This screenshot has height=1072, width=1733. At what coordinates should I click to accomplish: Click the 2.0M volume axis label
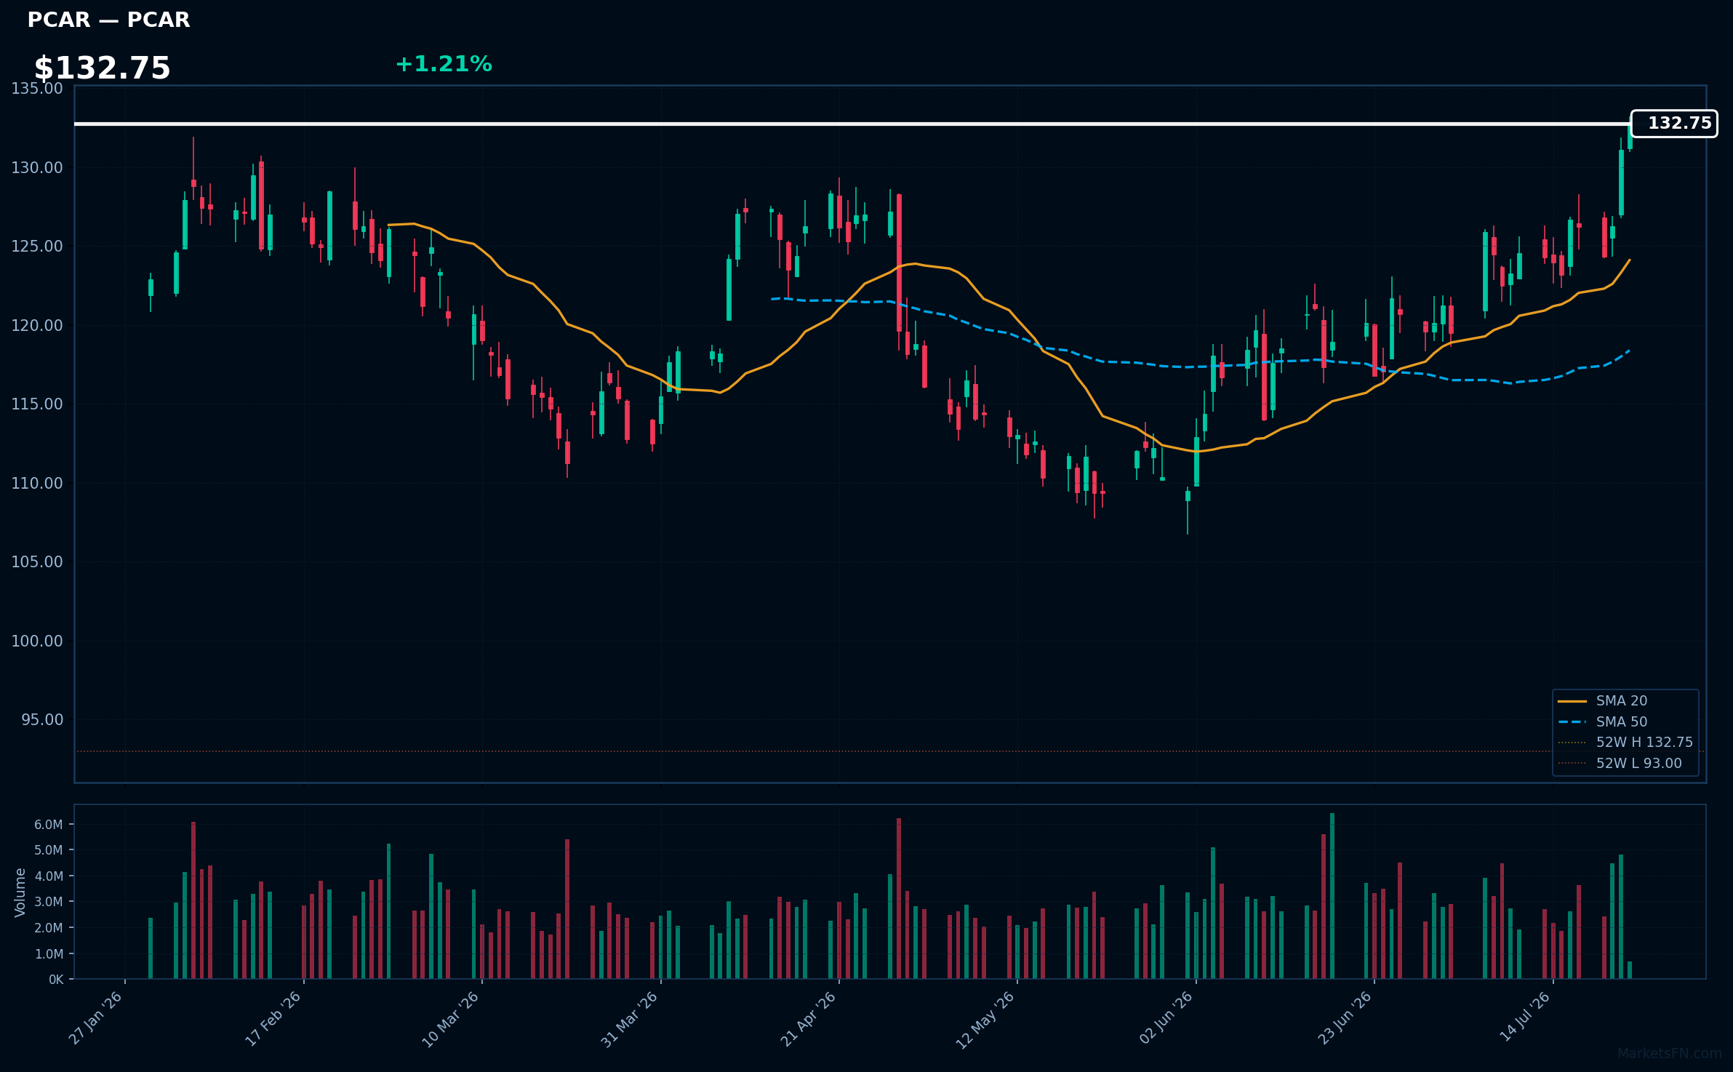[x=49, y=928]
